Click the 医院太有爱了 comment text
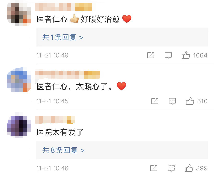The height and width of the screenshot is (174, 214). point(60,132)
